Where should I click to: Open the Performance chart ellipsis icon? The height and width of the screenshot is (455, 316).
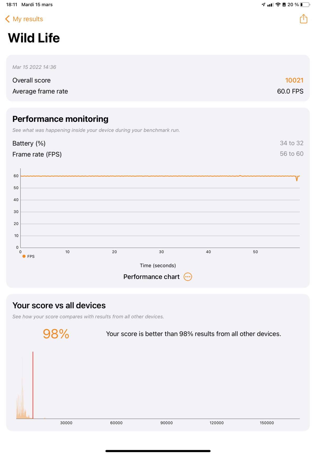[x=188, y=277]
